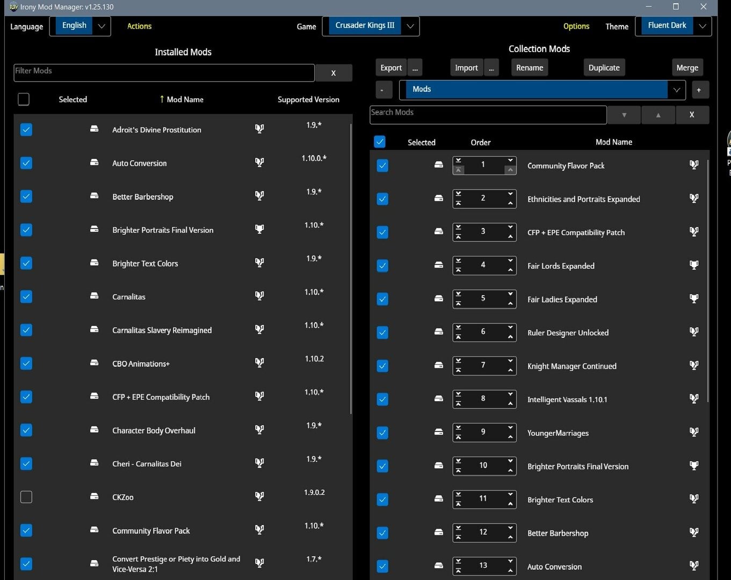
Task: Click the trophy icon for Character Body Overhaul
Action: (x=259, y=430)
